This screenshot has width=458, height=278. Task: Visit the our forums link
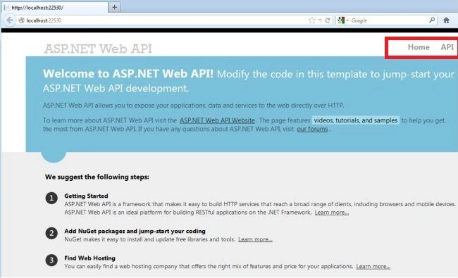click(312, 129)
